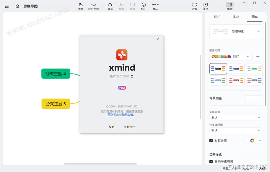Open the hamburger main menu
Viewport: 270px width, 172px height.
coord(7,6)
